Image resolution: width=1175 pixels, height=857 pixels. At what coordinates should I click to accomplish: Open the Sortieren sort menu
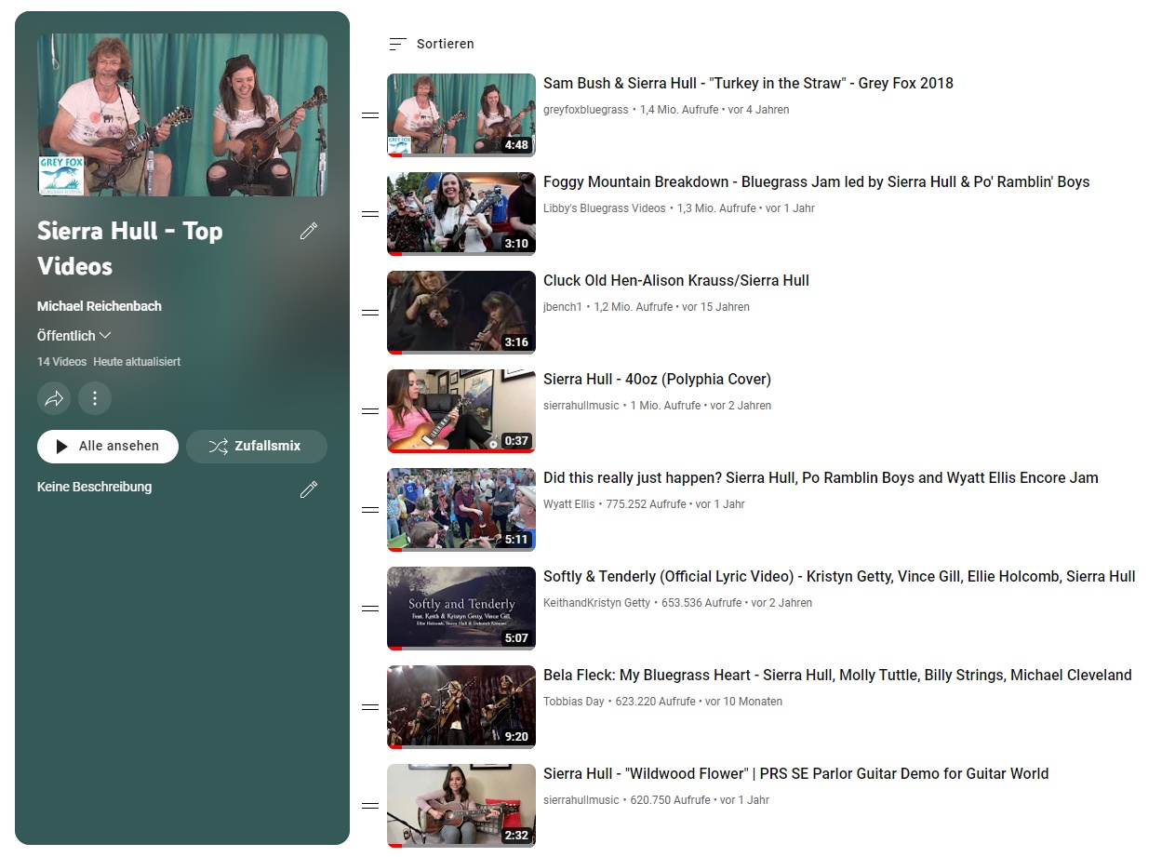coord(432,44)
